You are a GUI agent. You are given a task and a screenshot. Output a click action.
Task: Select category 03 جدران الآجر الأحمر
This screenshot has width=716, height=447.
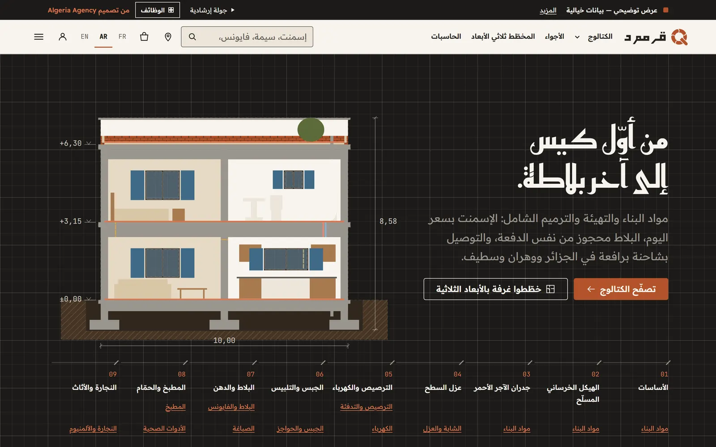click(502, 387)
